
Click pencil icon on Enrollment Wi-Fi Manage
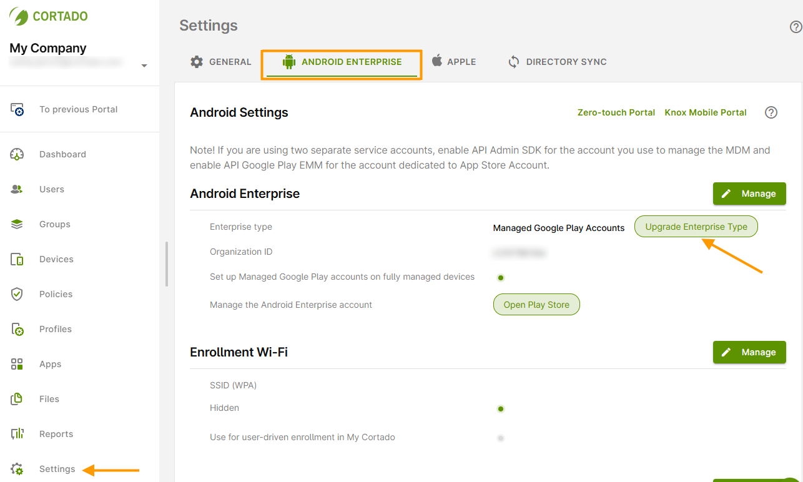[726, 352]
